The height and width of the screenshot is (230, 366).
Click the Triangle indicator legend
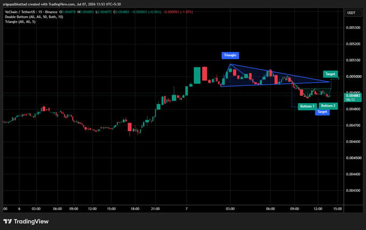pos(20,21)
